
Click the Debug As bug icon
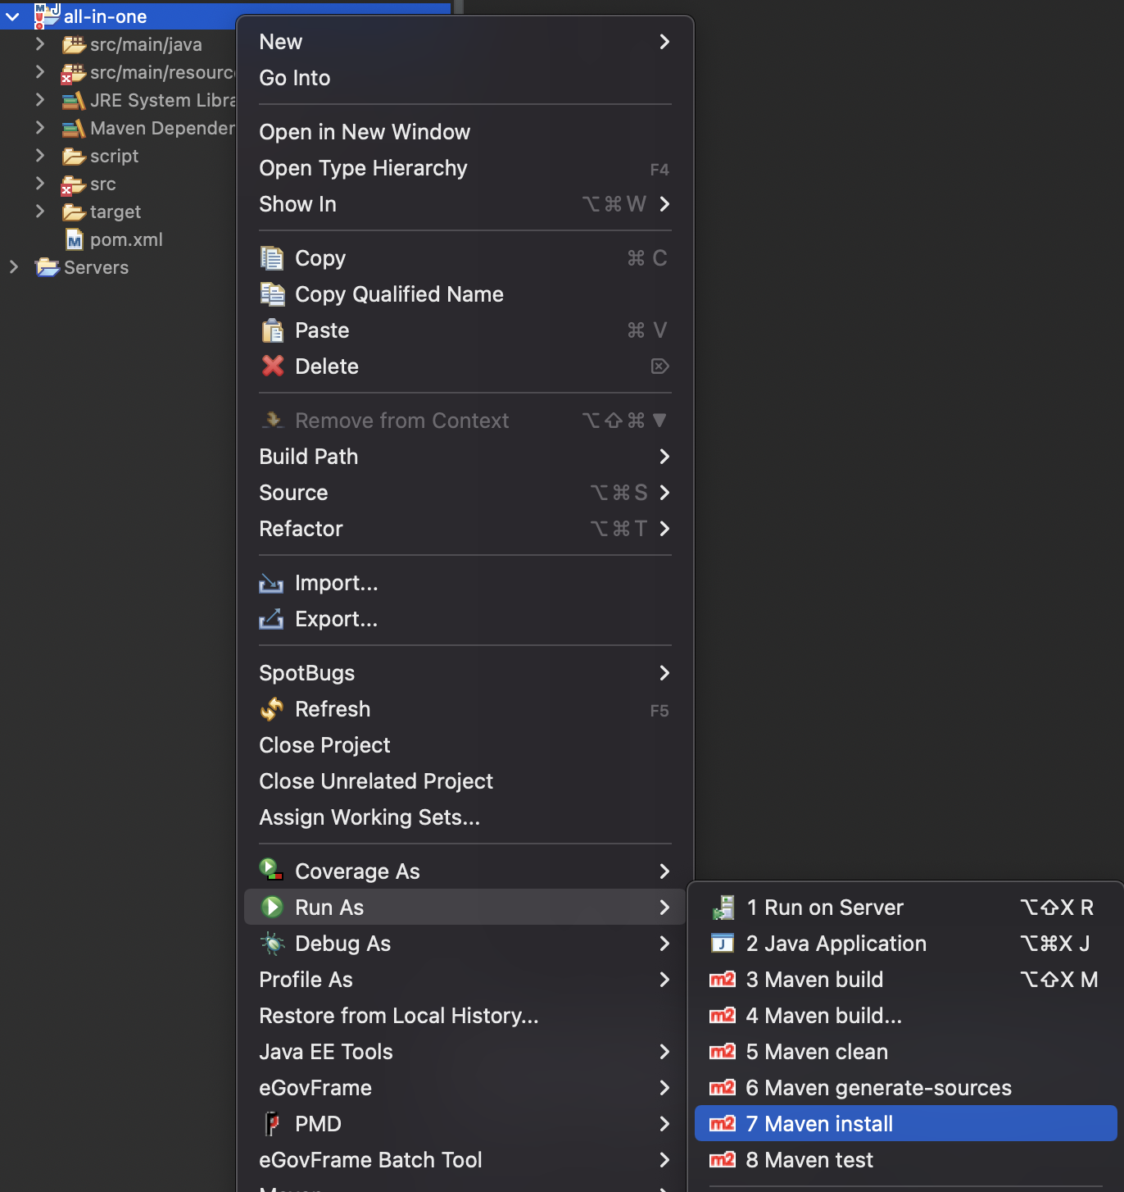[x=272, y=944]
